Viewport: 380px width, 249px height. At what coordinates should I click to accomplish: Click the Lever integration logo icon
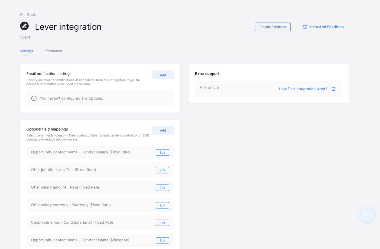click(24, 26)
